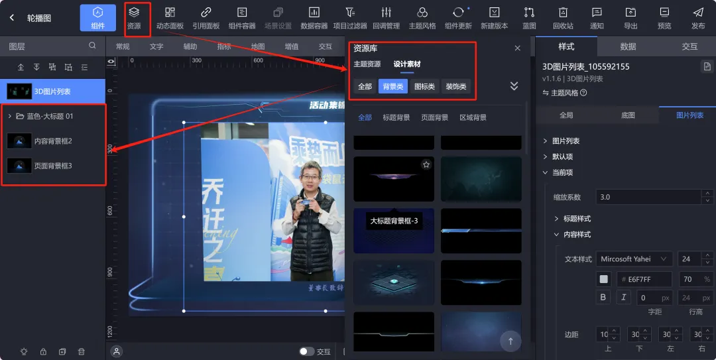Toggle bold B text style
Viewport: 716px width, 360px height.
[x=603, y=298]
